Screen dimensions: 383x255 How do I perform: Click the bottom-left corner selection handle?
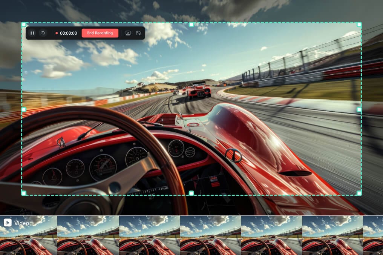(x=24, y=193)
